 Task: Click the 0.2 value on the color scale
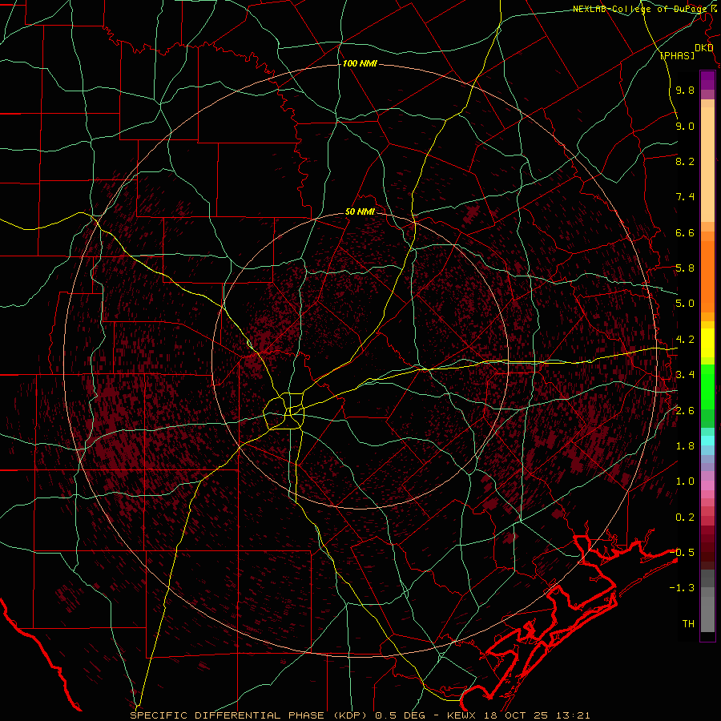[x=685, y=518]
